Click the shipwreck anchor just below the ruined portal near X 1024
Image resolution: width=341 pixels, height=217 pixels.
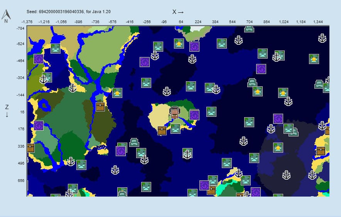[271, 129]
